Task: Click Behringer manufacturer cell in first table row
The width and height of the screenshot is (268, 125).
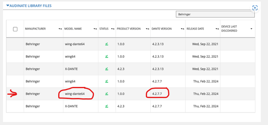Action: tap(33, 44)
